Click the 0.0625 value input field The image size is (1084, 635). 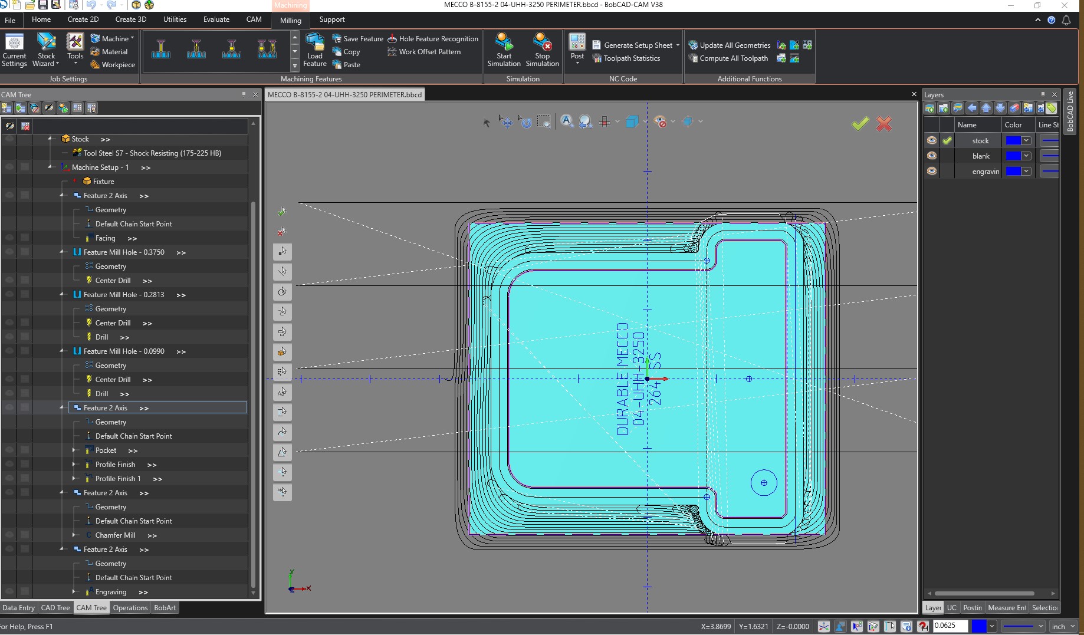[x=950, y=626]
